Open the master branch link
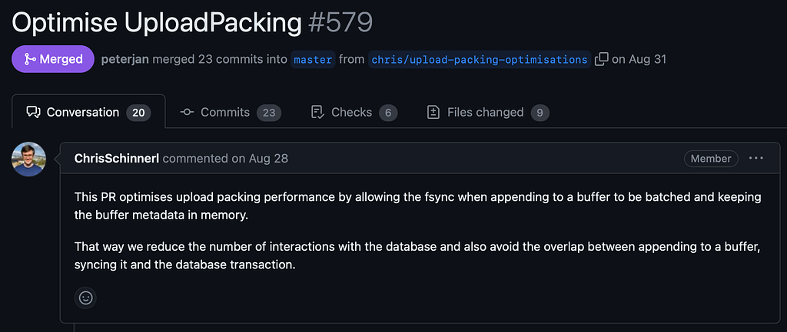This screenshot has width=787, height=332. pos(314,60)
